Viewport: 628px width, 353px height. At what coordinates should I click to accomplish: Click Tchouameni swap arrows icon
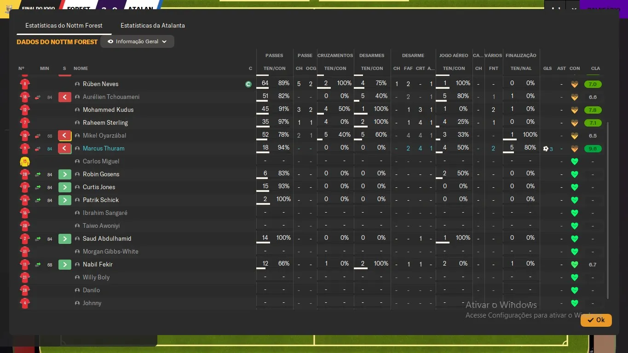point(38,97)
